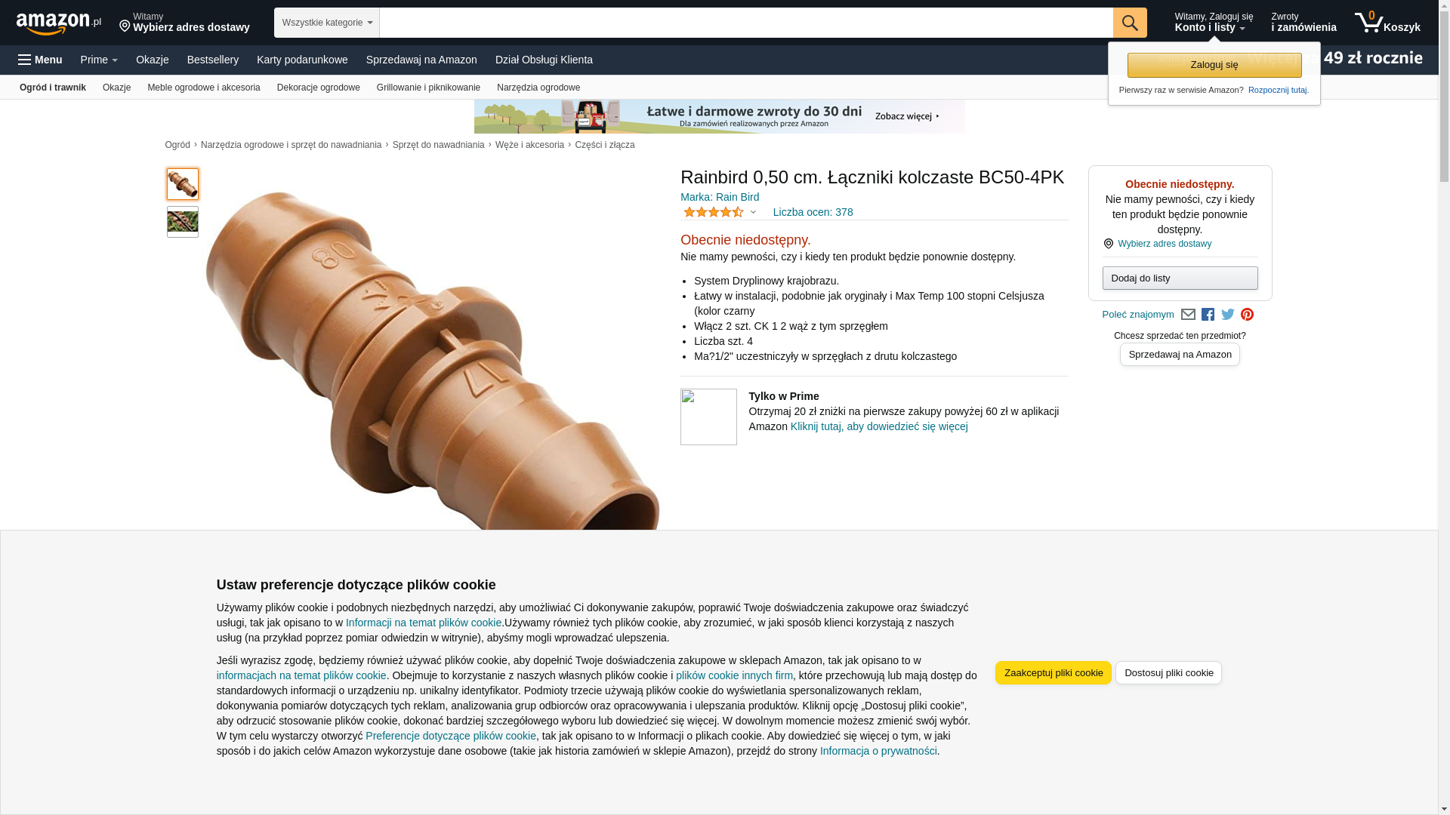Share product on Facebook icon

(1208, 315)
